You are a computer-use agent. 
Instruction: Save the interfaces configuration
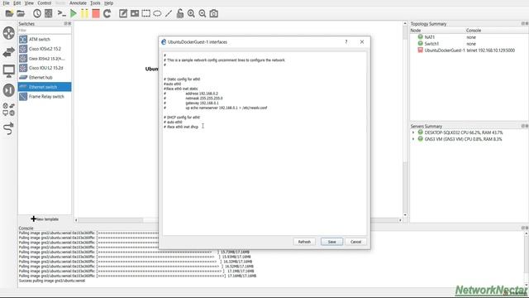[x=331, y=242]
